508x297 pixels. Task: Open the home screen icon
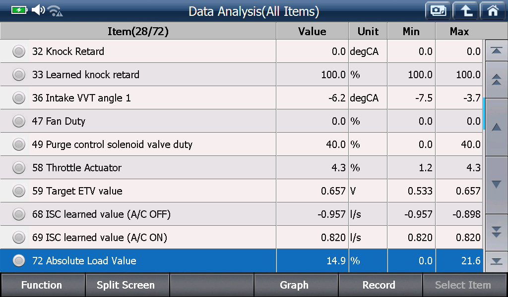[493, 11]
